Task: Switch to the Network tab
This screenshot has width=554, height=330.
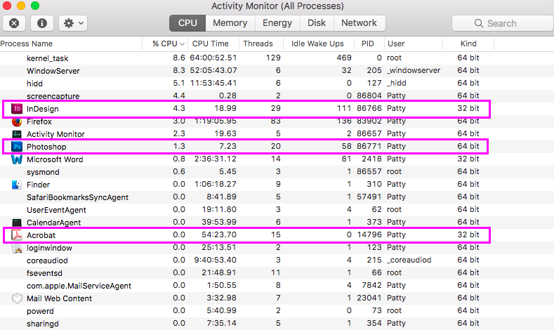Action: point(359,23)
